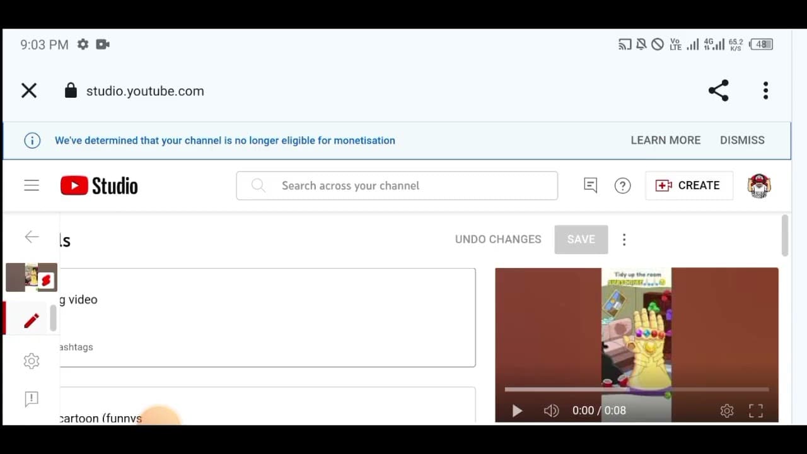The image size is (807, 454).
Task: Open the browser three-dot overflow menu
Action: [x=765, y=91]
